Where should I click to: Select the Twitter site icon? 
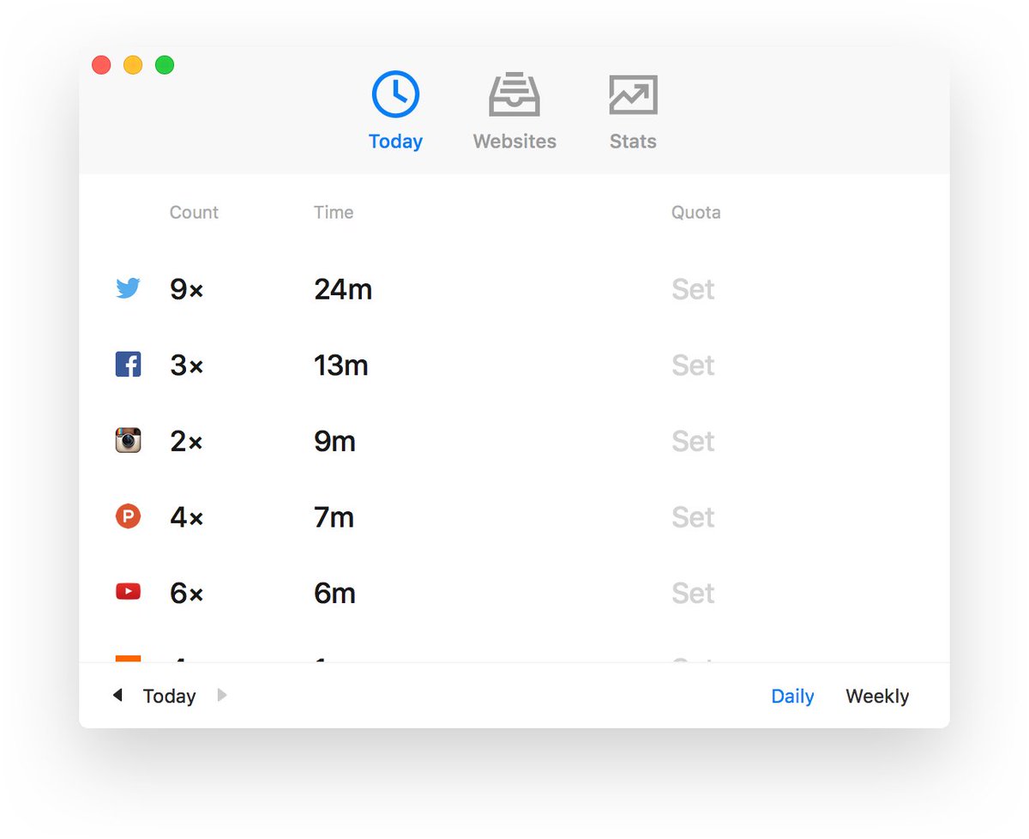(128, 289)
